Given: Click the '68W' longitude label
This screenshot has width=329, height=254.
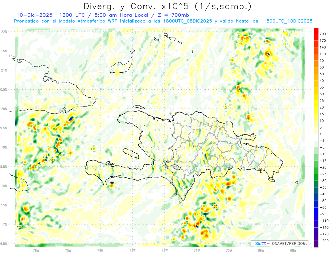Looking at the screenshot, I should point(293,250).
